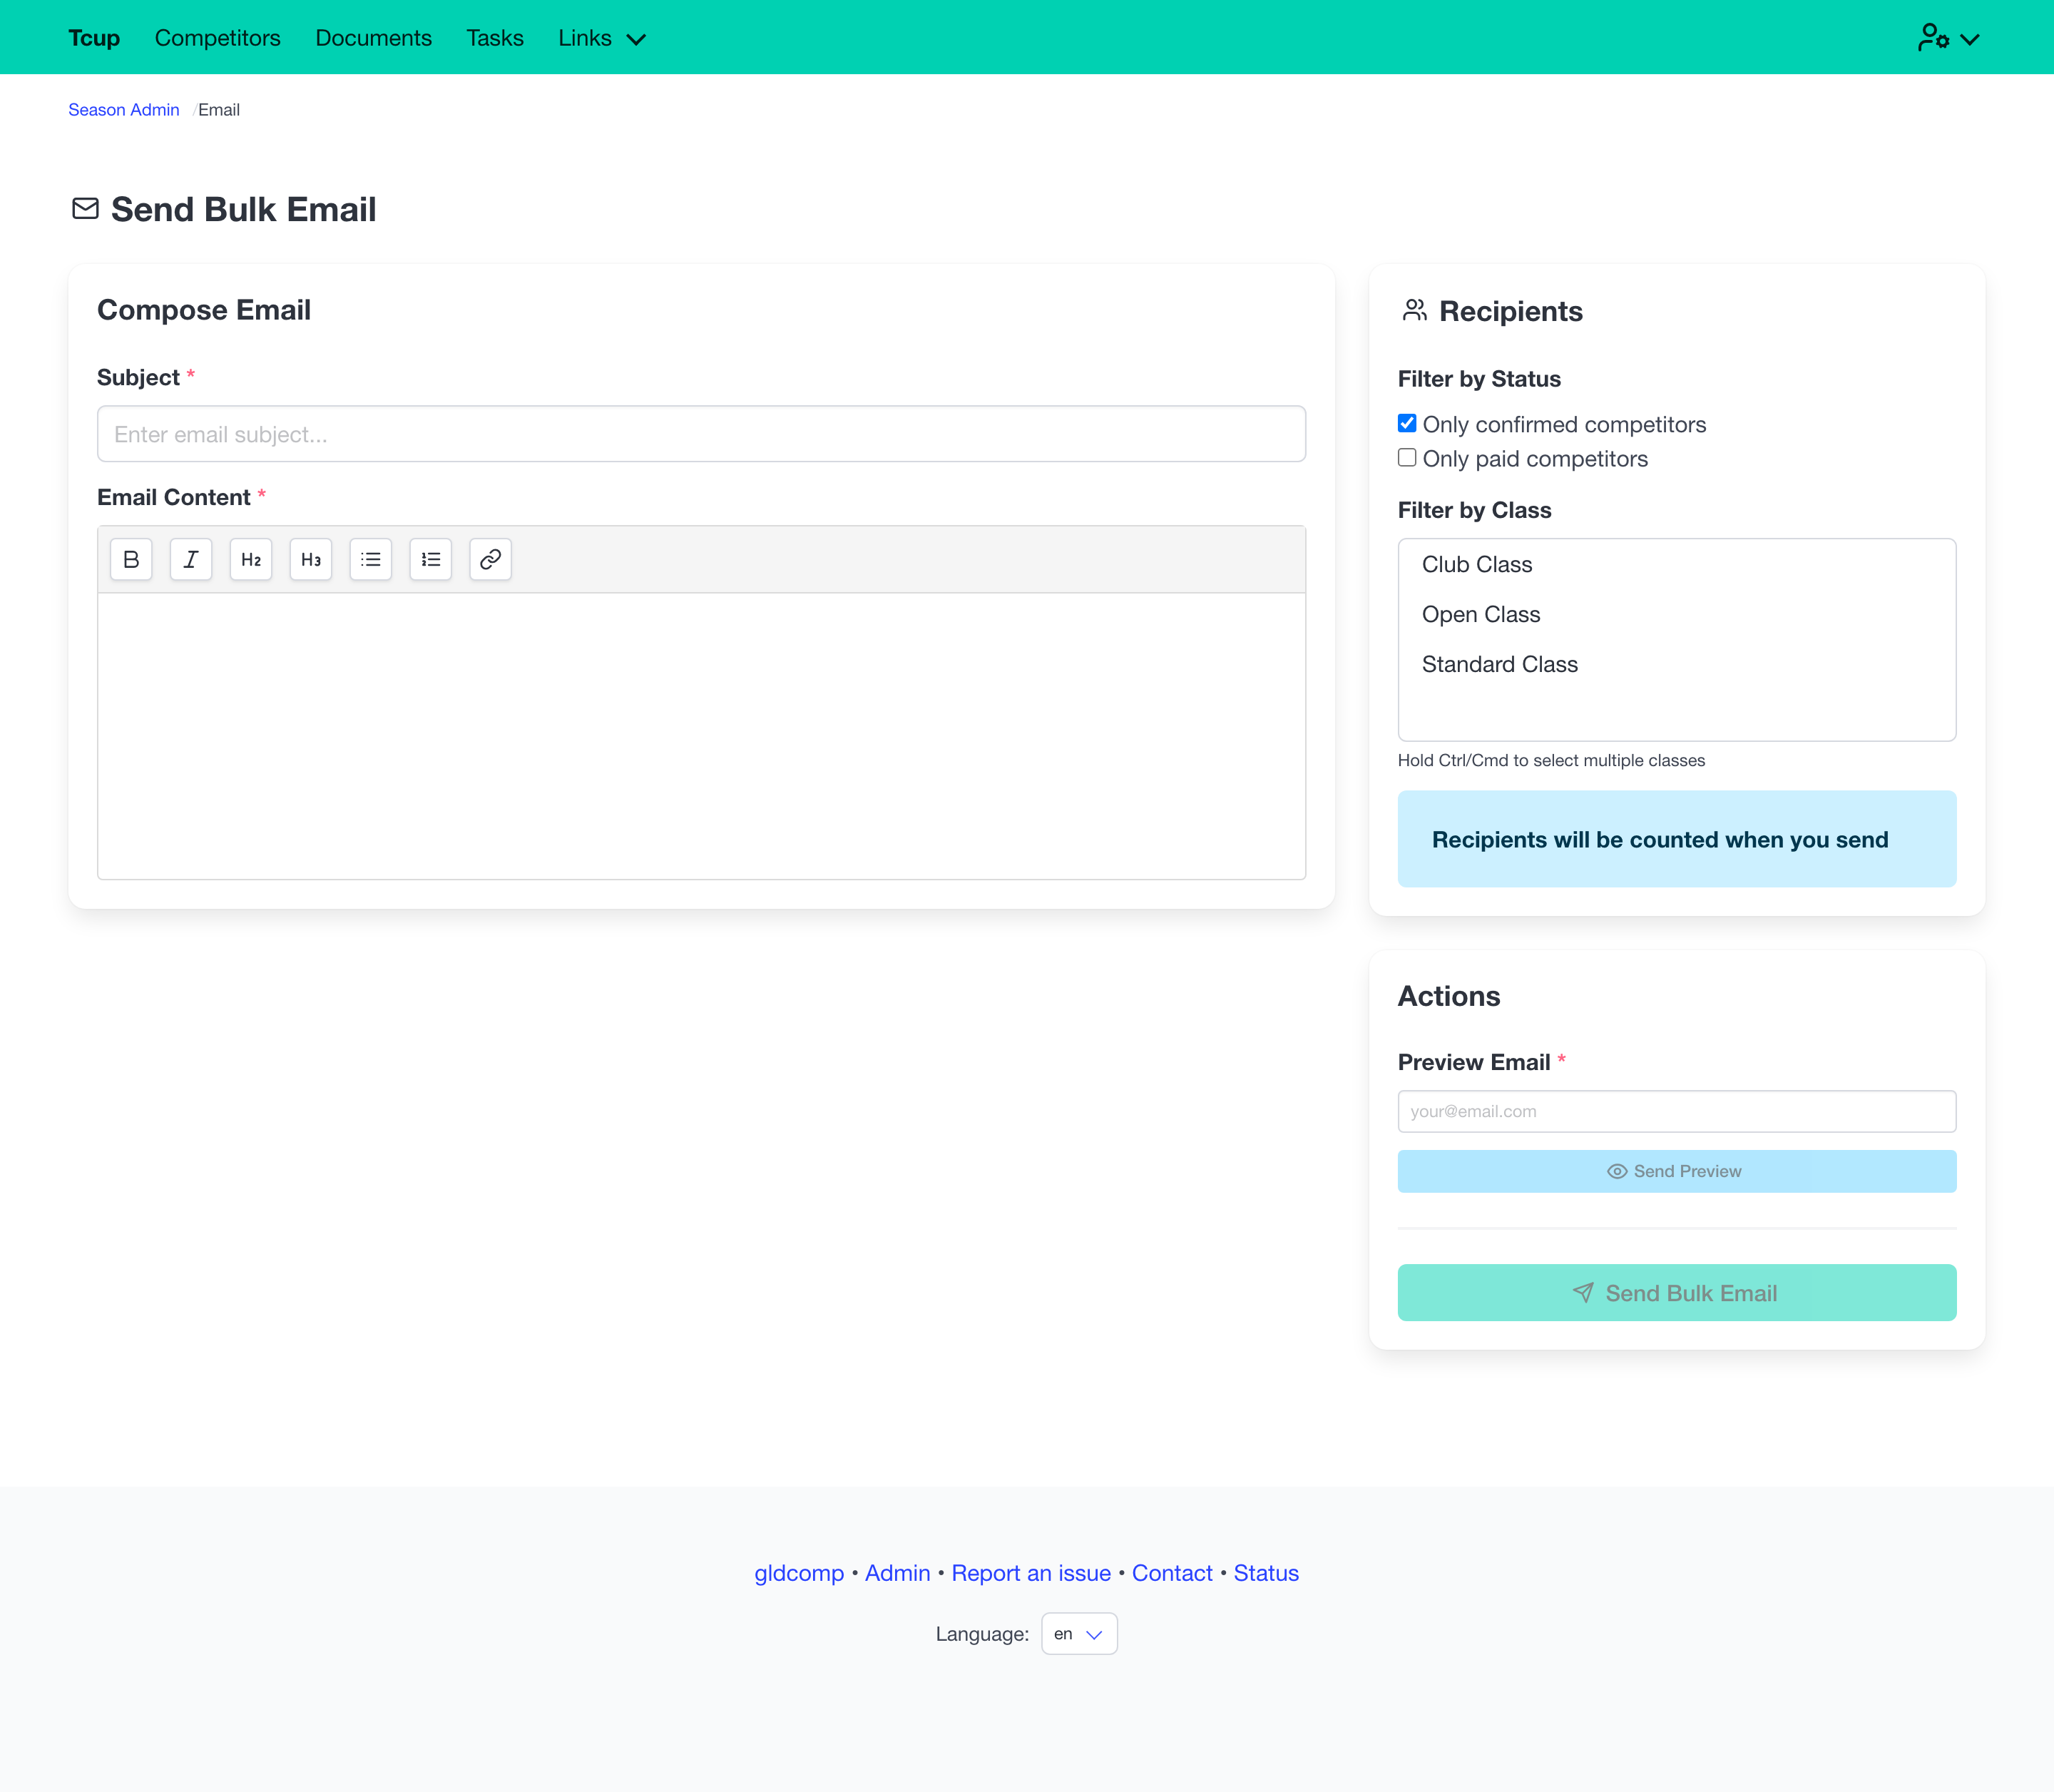This screenshot has height=1792, width=2054.
Task: Select Standard Class in class filter
Action: tap(1676, 664)
